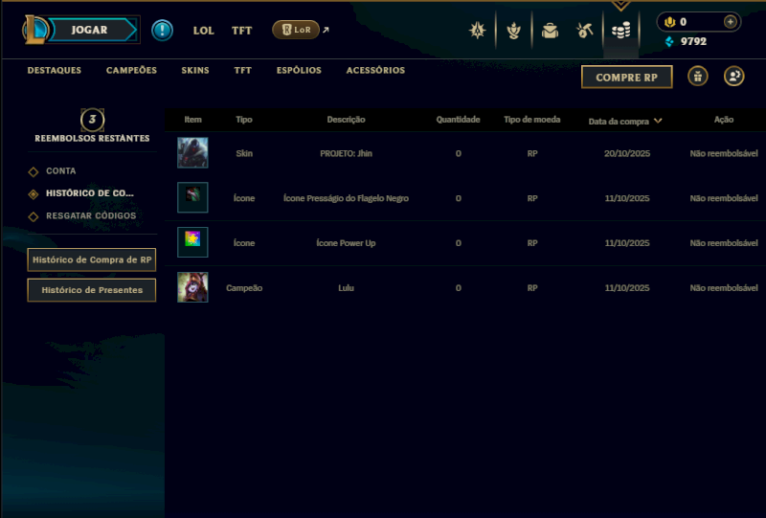Click the Item column header
The image size is (766, 518).
click(x=192, y=120)
